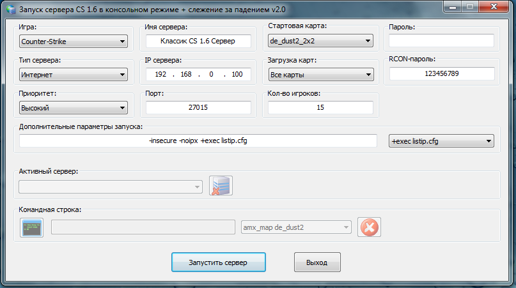
Task: Open the Игра dropdown showing Counter-Strike
Action: pos(73,42)
